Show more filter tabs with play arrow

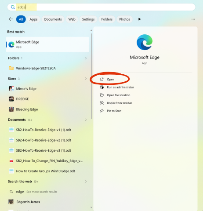click(139, 19)
